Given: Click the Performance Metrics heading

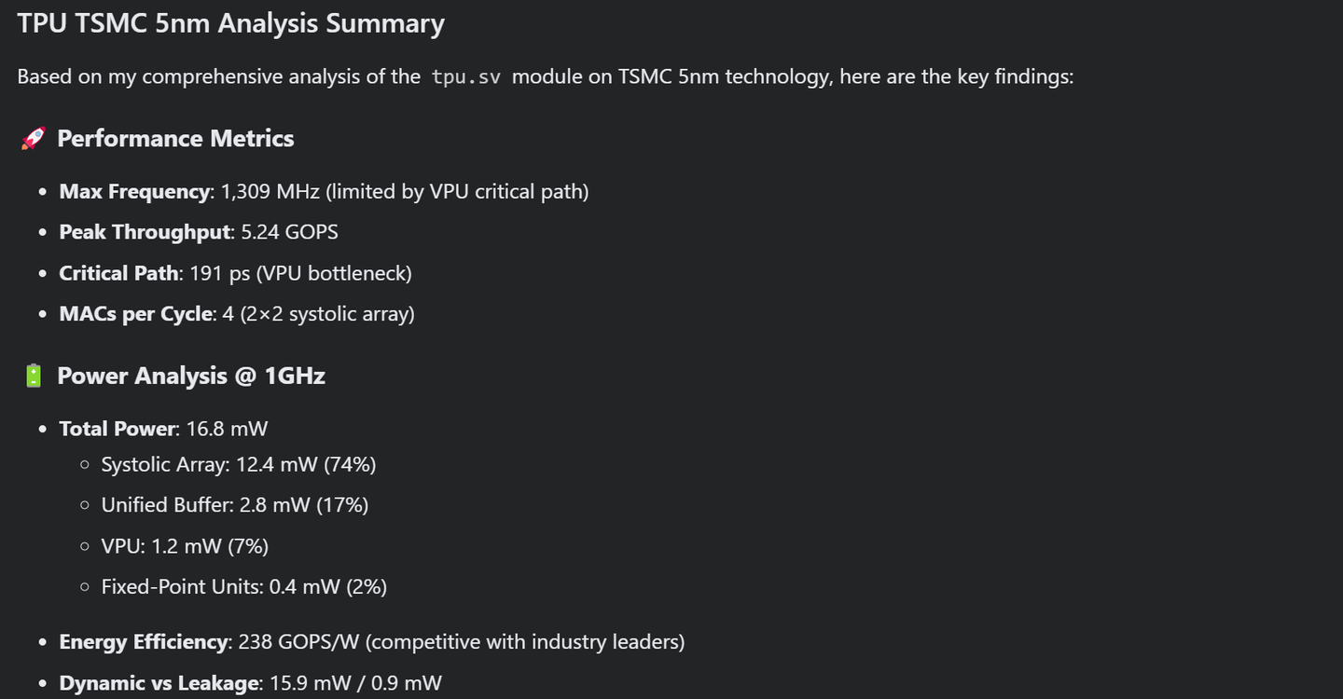Looking at the screenshot, I should pos(175,139).
